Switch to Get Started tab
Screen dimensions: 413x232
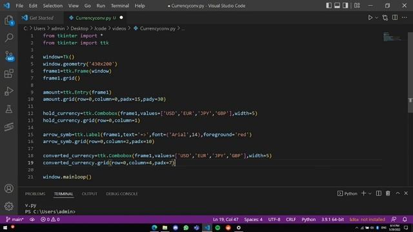[x=41, y=18]
